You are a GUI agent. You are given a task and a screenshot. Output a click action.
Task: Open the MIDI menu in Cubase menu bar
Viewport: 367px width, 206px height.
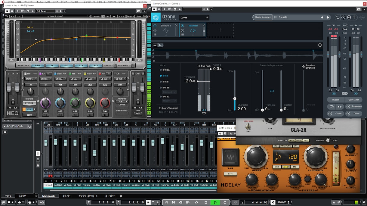click(48, 2)
